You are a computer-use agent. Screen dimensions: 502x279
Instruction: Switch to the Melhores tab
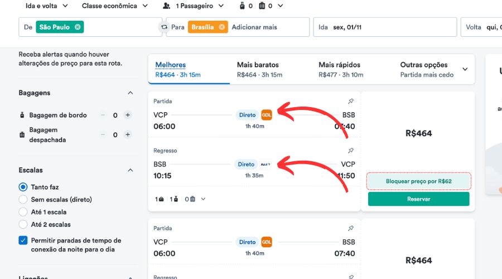tap(189, 70)
